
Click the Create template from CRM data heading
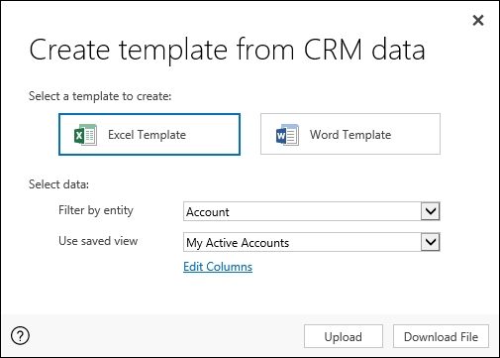[227, 50]
